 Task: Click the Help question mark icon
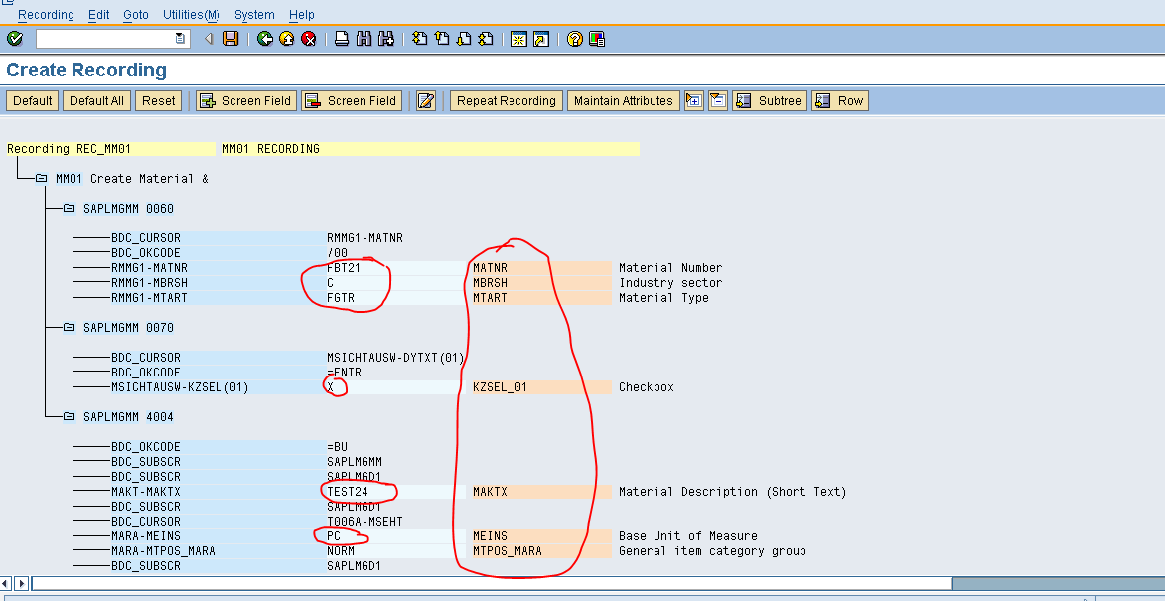pyautogui.click(x=576, y=40)
